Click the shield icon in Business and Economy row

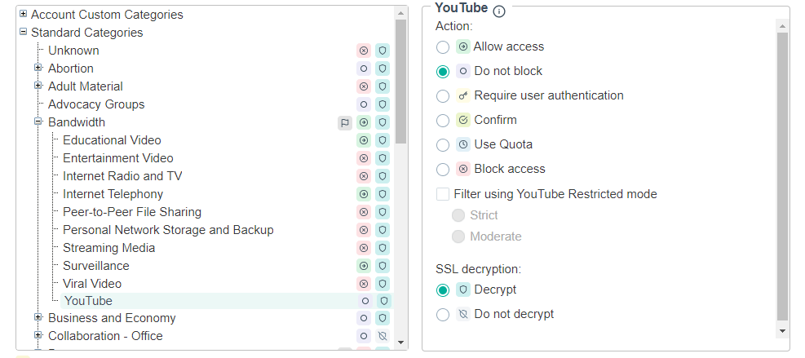[382, 319]
